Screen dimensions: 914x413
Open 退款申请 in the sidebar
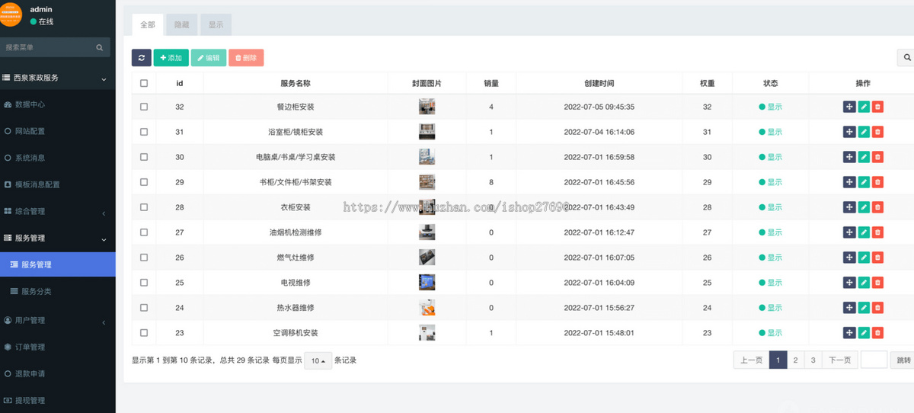click(58, 373)
